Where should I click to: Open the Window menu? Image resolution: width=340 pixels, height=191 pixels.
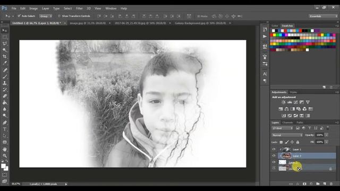[111, 8]
